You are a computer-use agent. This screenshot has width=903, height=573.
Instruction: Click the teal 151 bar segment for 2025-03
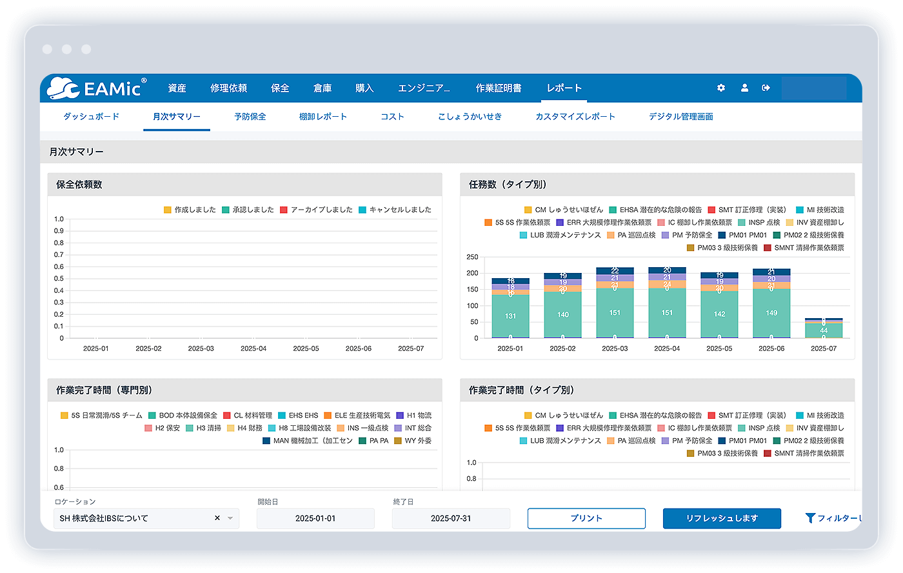615,313
